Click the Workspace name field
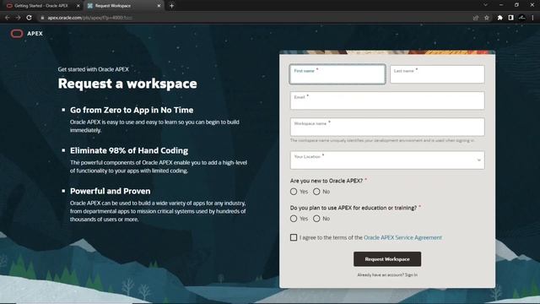This screenshot has height=304, width=540. (387, 127)
